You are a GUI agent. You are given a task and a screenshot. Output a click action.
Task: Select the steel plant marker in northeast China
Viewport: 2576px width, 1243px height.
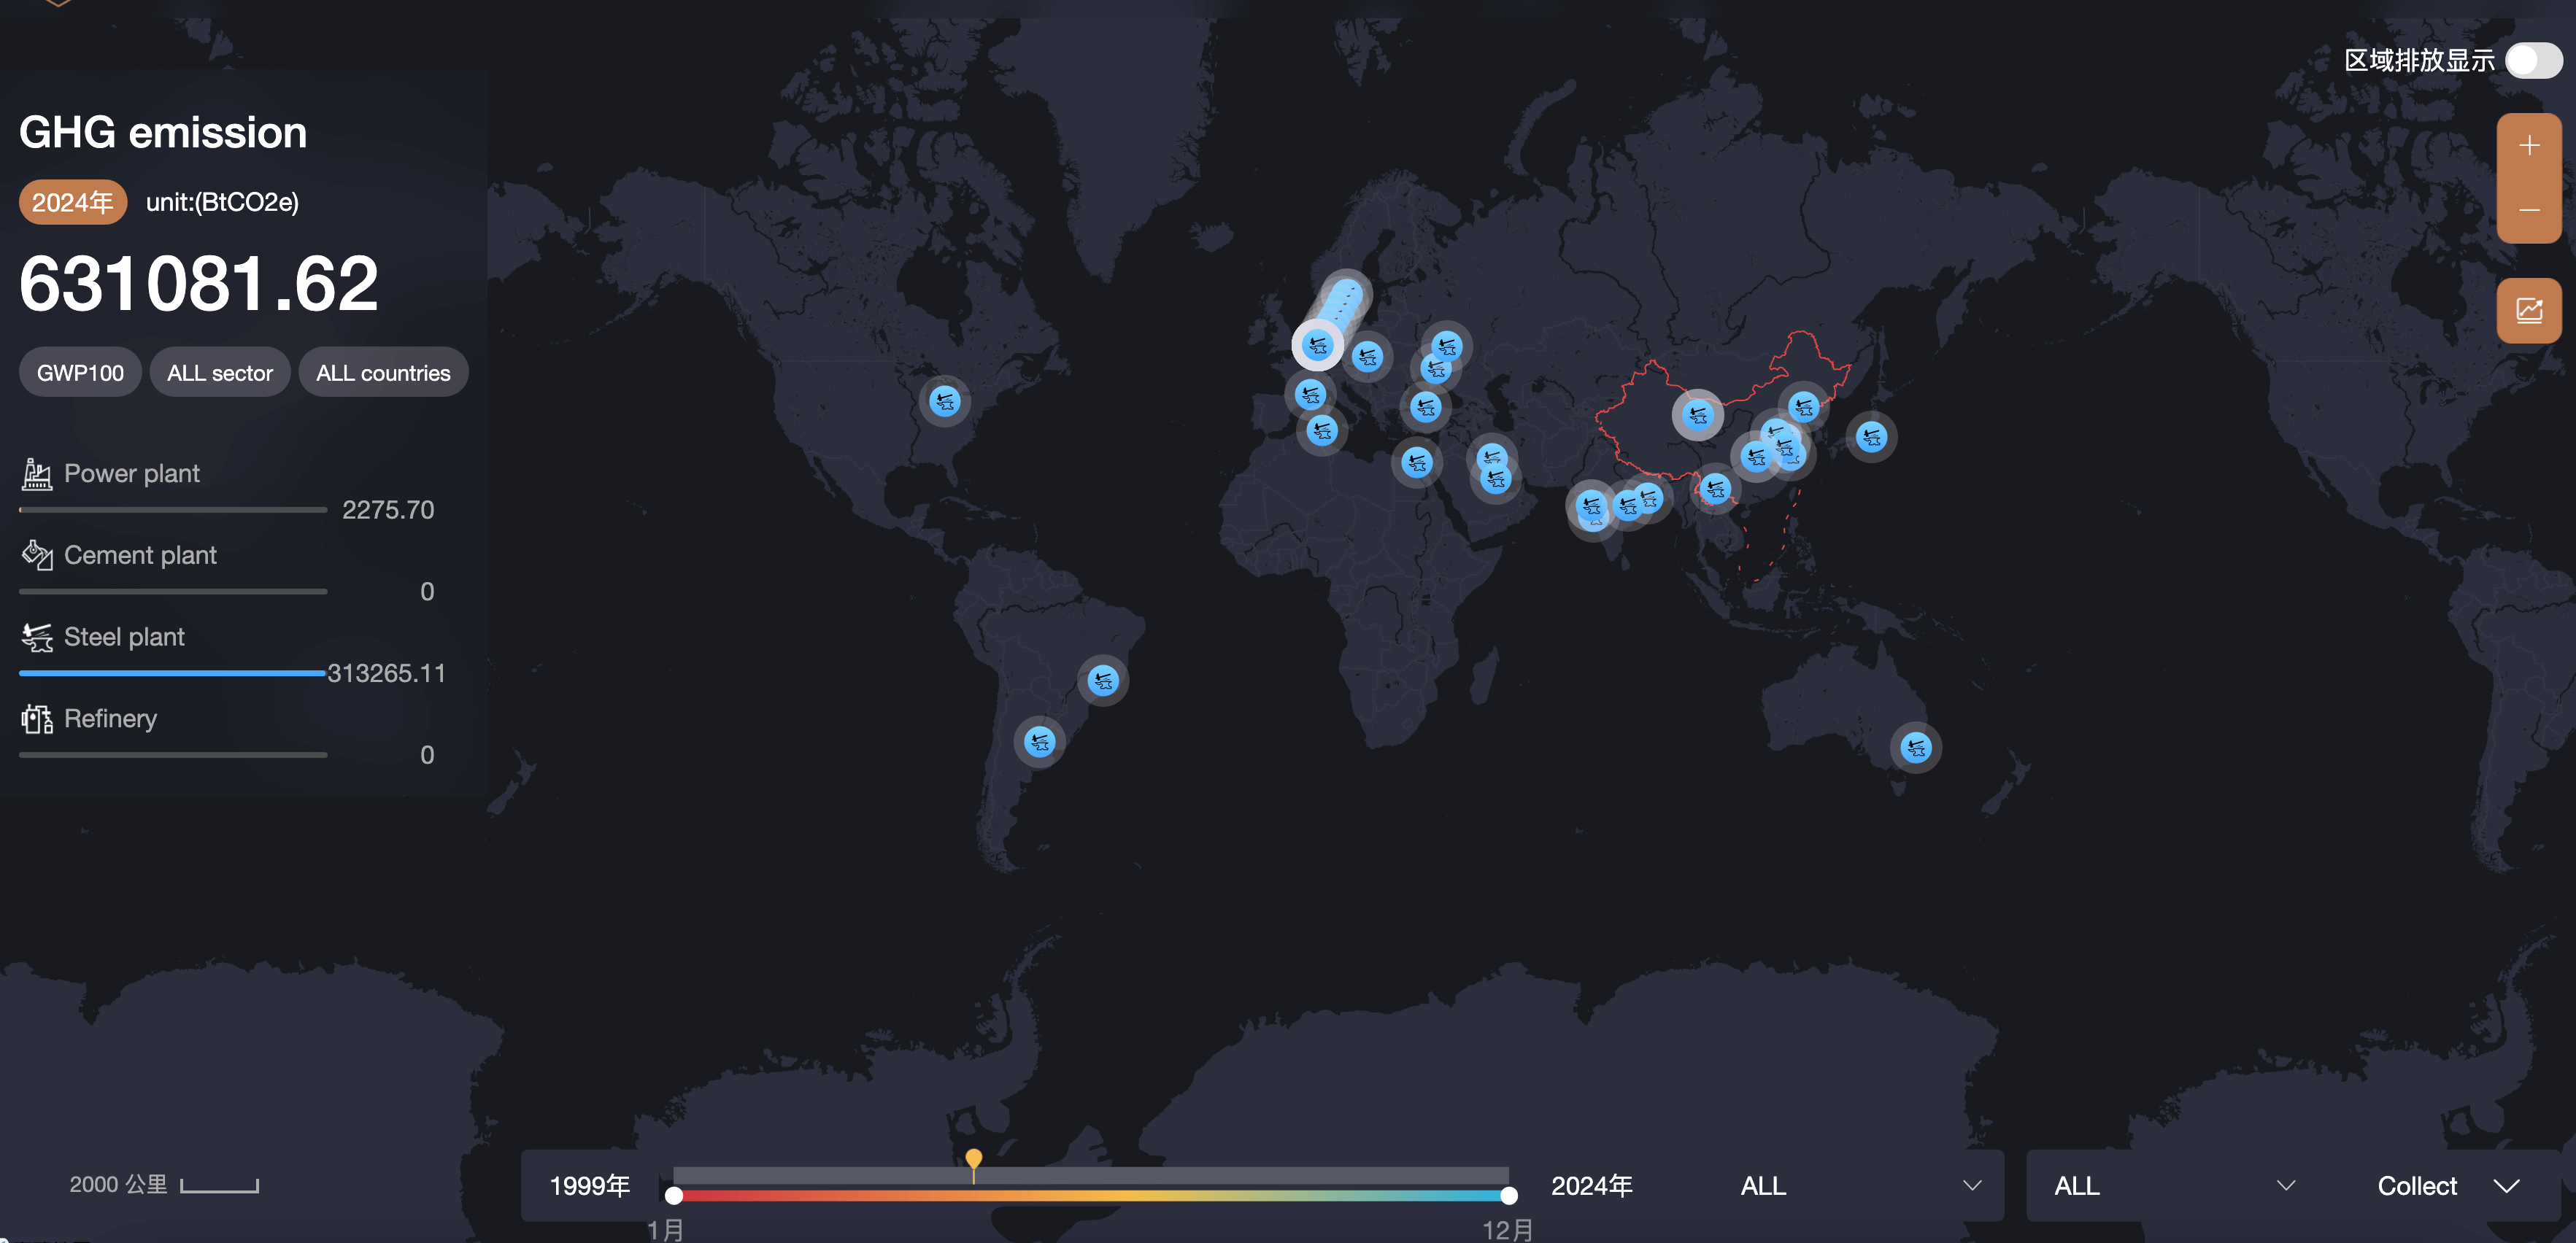click(x=1803, y=406)
